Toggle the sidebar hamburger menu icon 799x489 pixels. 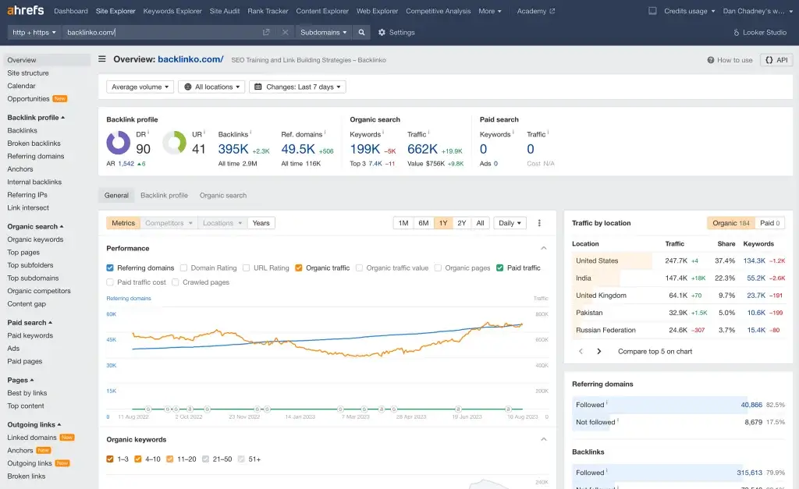click(102, 59)
